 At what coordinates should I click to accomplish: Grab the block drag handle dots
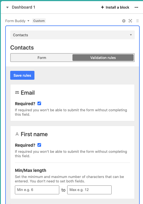point(137,21)
